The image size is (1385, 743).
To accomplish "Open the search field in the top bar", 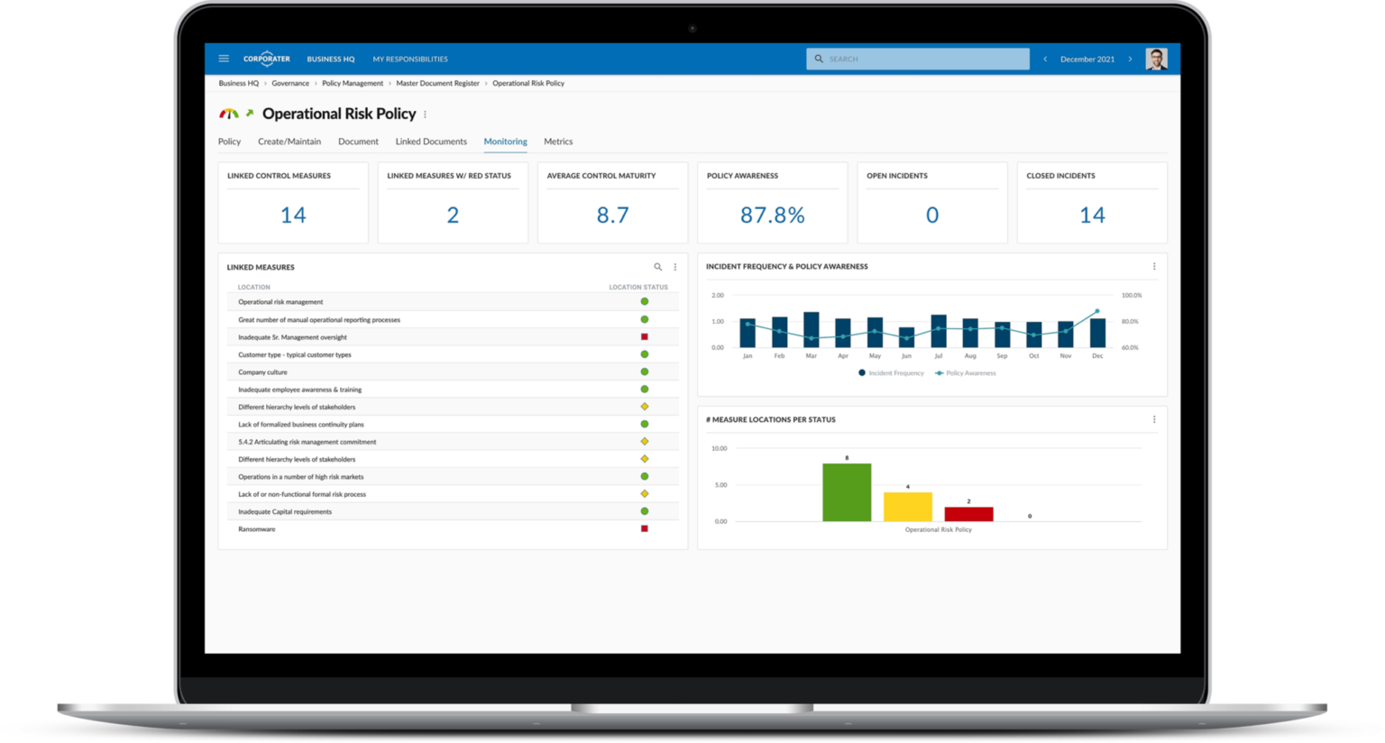I will [x=917, y=58].
